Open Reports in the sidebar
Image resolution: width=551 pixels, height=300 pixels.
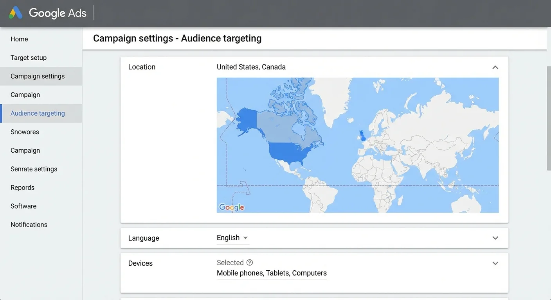coord(41,187)
